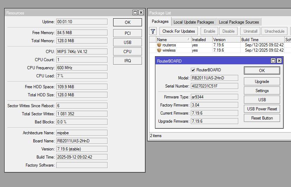Click the Free HDD Space field 109.9 MiB

pyautogui.click(x=82, y=87)
